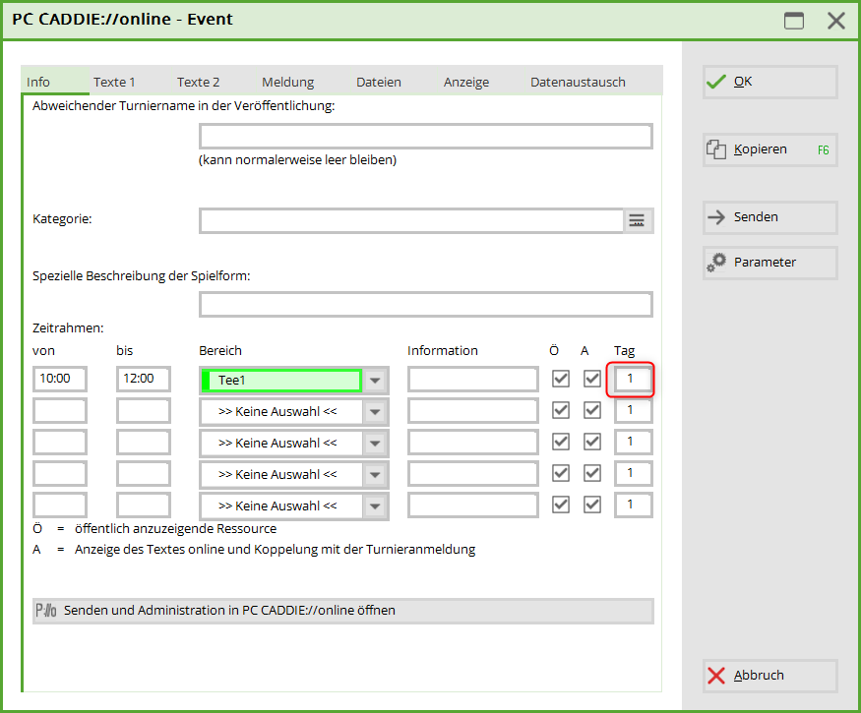Click the bis field showing 12:00
Screen dimensions: 861x713
pyautogui.click(x=144, y=379)
